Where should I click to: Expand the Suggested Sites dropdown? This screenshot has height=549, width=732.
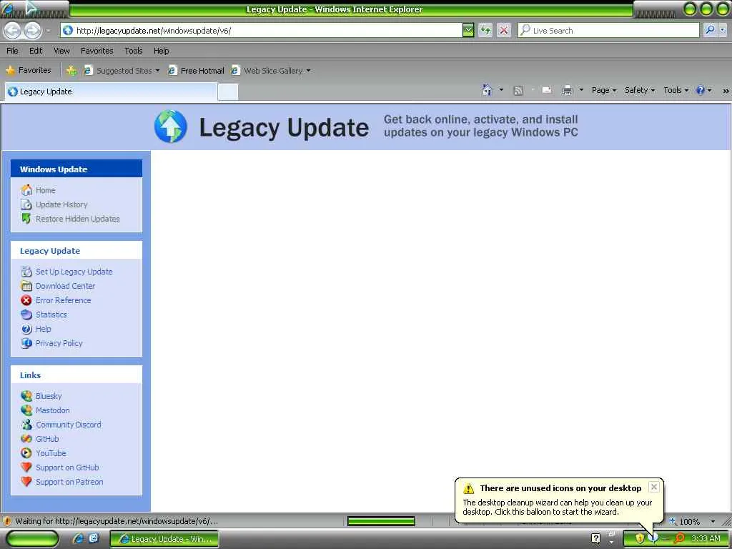(157, 71)
